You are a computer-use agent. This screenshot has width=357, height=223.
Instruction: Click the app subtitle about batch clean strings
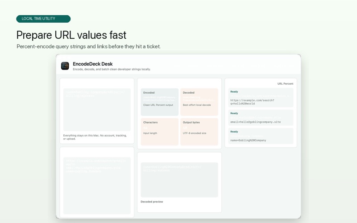(112, 69)
